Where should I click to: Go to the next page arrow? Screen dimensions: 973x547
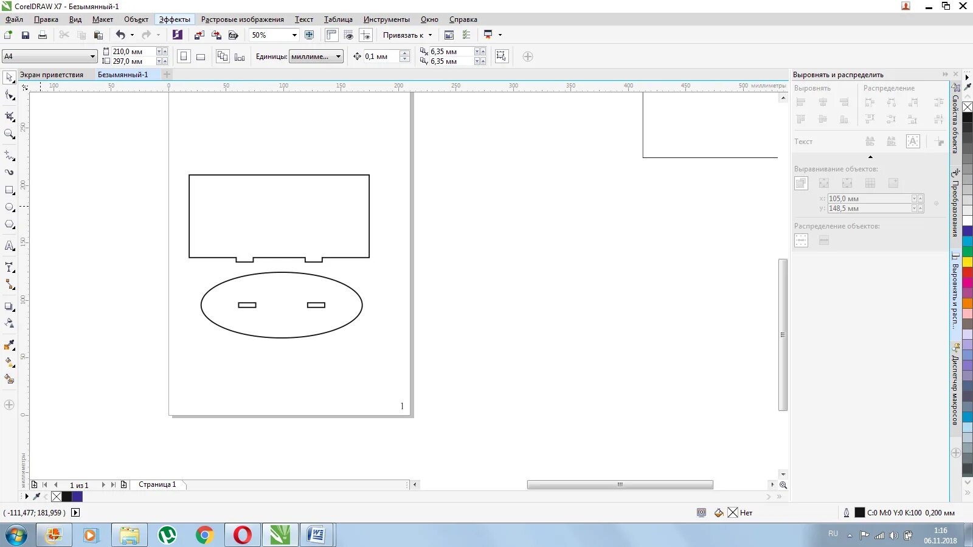coord(103,484)
